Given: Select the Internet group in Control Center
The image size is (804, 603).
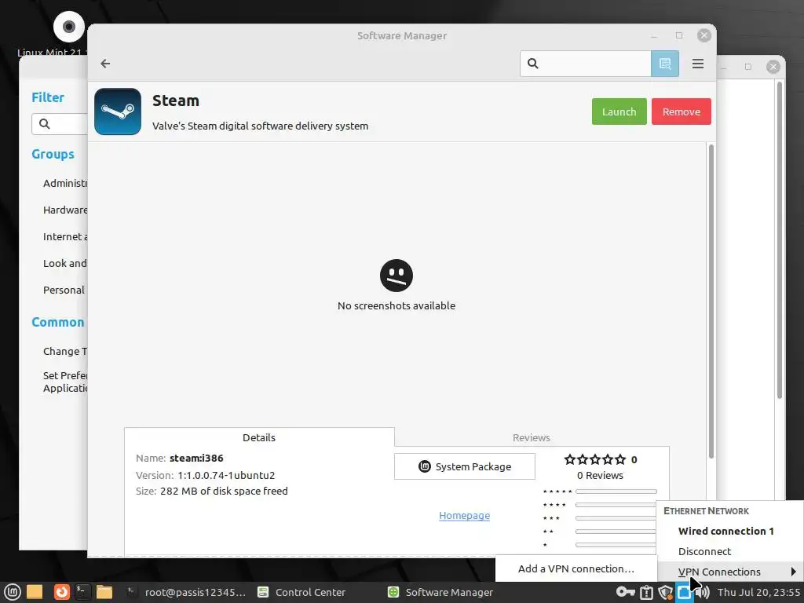Looking at the screenshot, I should pyautogui.click(x=65, y=237).
